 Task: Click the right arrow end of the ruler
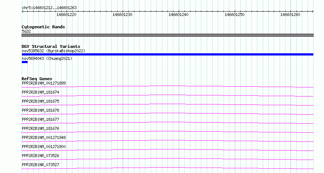pyautogui.click(x=313, y=11)
